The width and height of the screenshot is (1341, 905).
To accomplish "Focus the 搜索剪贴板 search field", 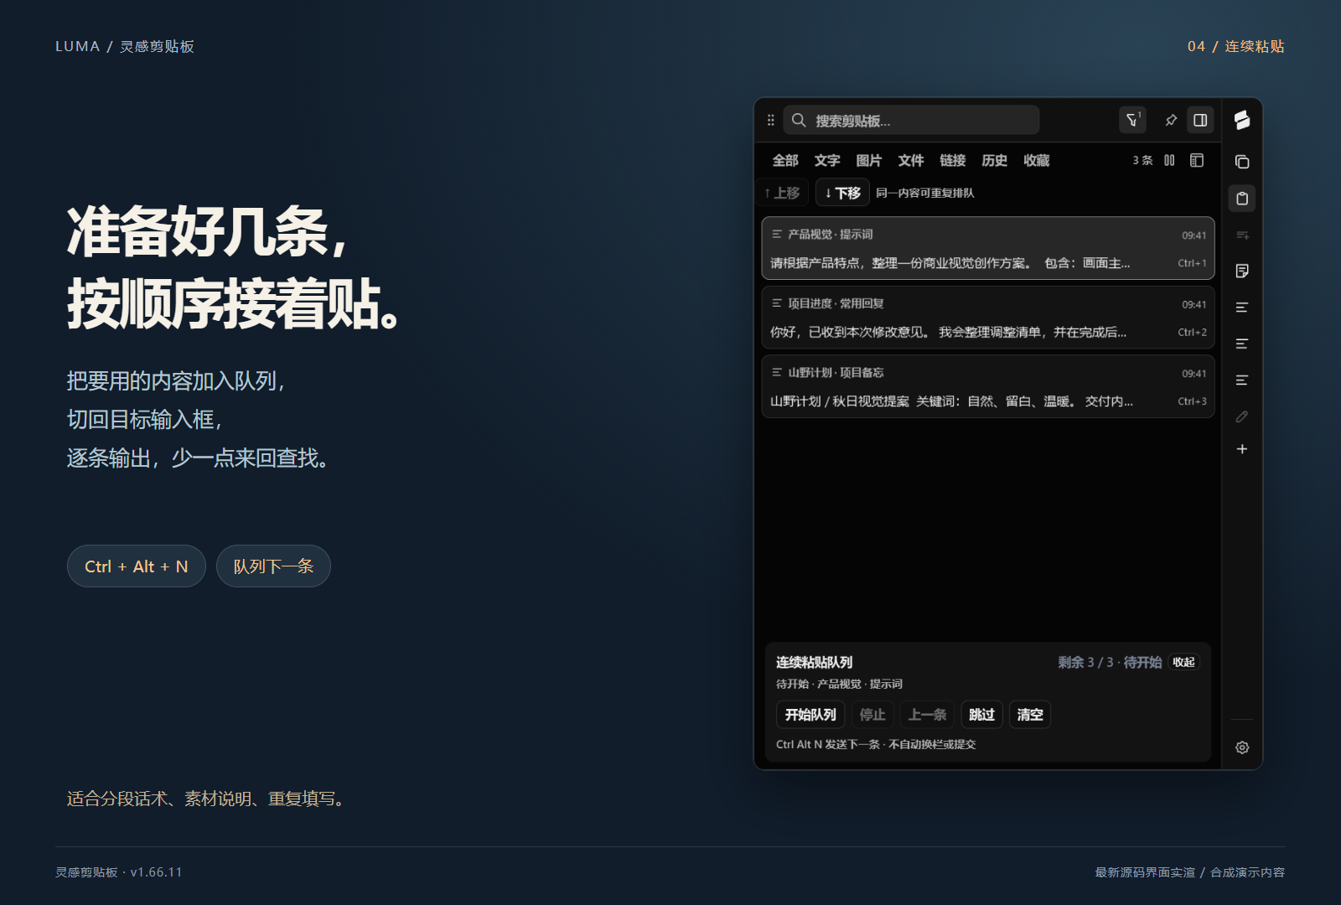I will 911,120.
